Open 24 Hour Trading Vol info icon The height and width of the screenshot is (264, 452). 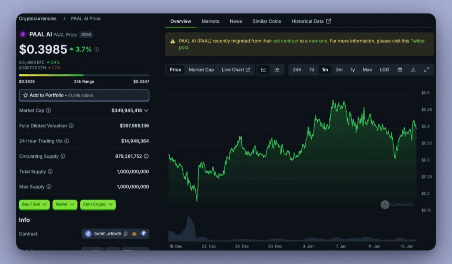pos(67,141)
